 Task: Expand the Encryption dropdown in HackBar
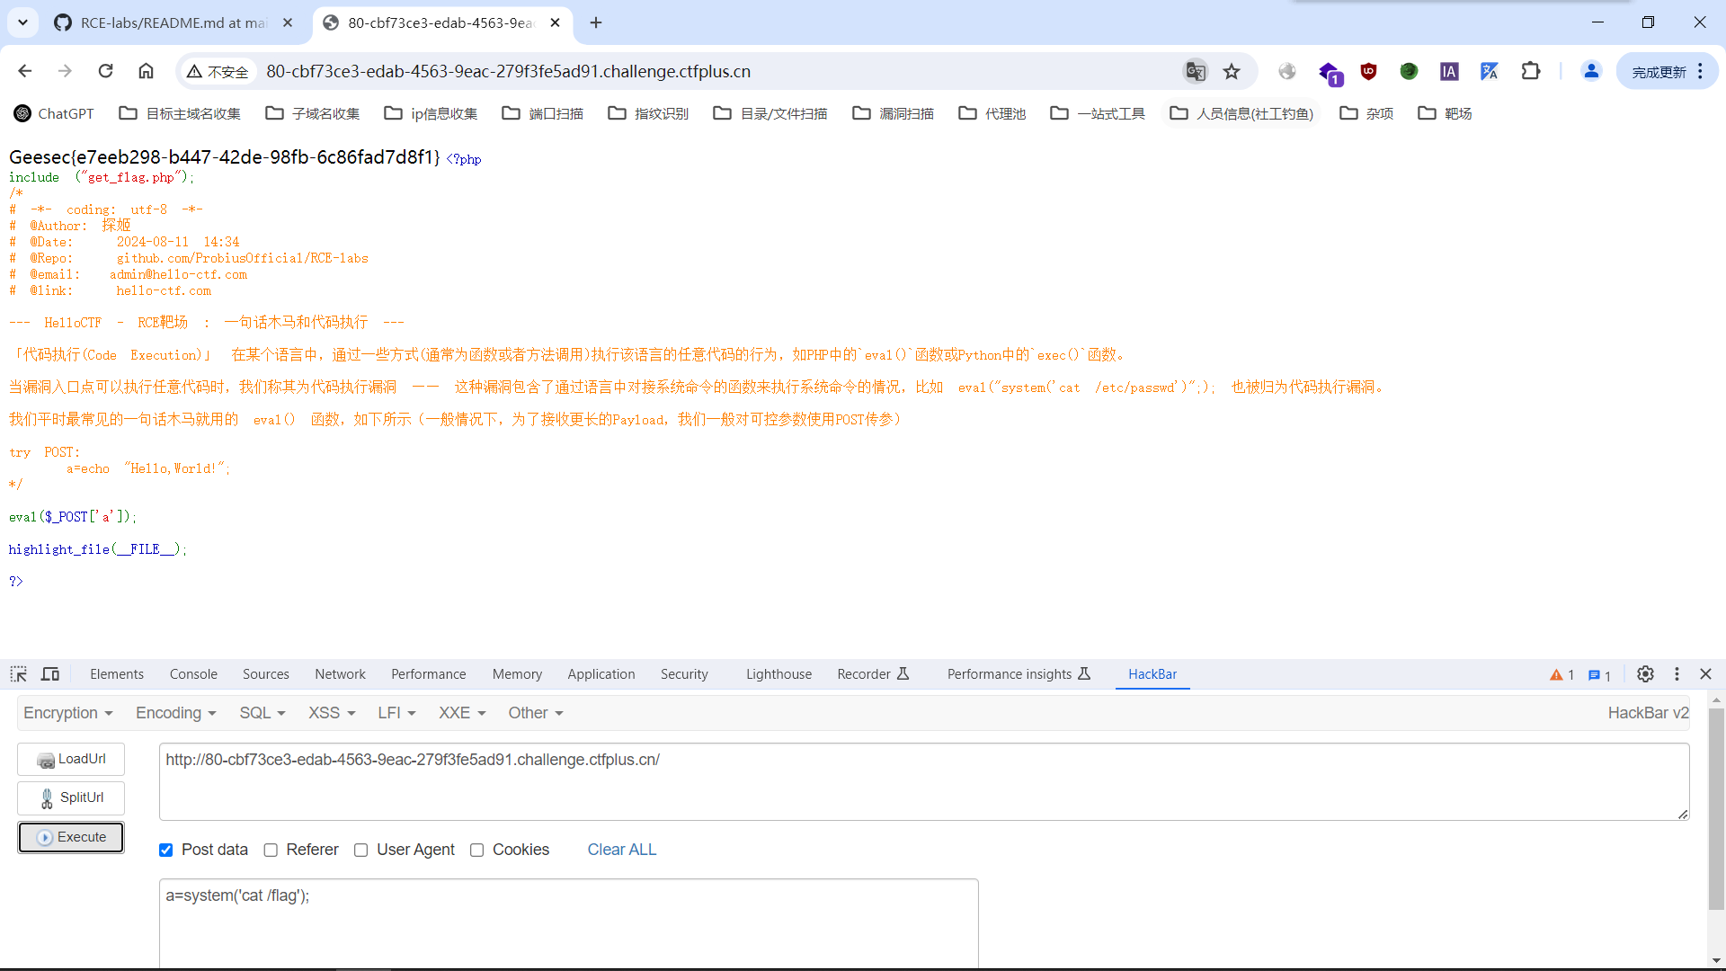68,713
